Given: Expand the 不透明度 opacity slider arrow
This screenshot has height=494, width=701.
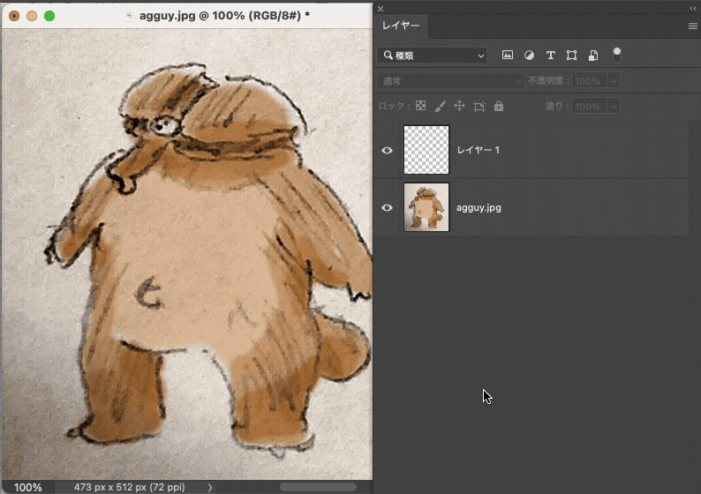Looking at the screenshot, I should (614, 81).
